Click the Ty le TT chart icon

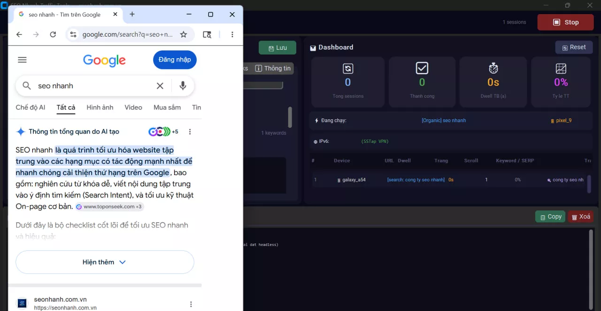coord(561,69)
